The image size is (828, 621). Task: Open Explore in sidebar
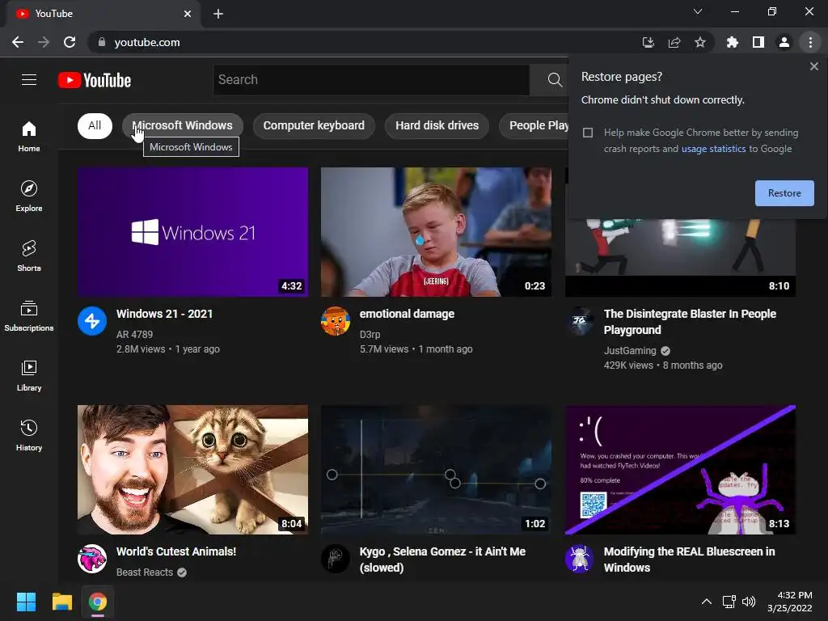[29, 196]
